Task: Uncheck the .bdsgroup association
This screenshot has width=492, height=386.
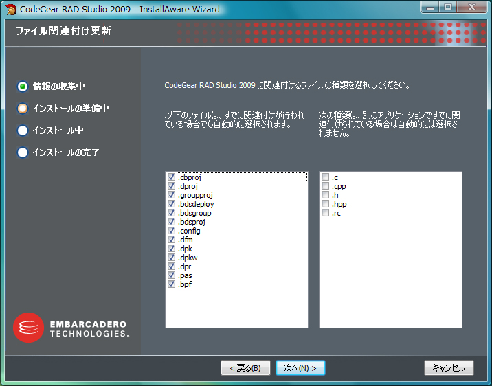Action: [x=171, y=213]
